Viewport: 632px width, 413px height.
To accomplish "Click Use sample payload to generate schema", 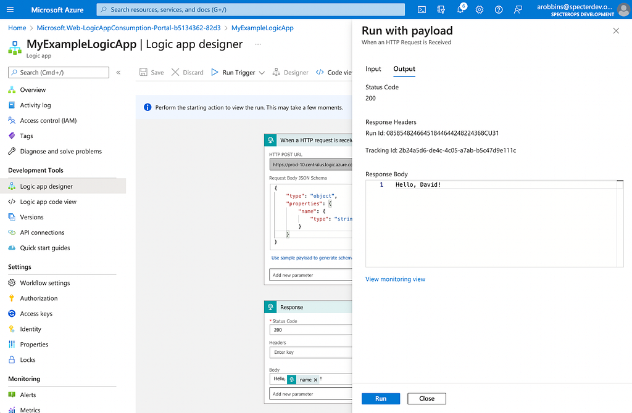I will tap(312, 258).
